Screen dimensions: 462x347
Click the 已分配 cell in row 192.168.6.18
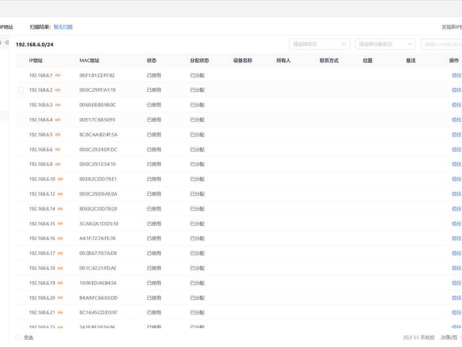[197, 268]
